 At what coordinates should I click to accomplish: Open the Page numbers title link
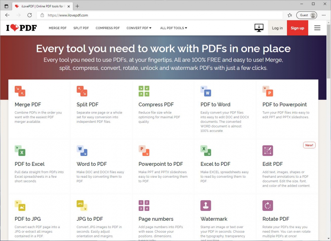click(156, 219)
